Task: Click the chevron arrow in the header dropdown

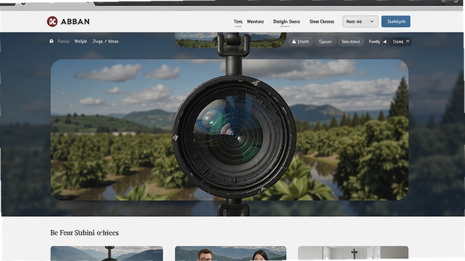Action: pyautogui.click(x=371, y=21)
